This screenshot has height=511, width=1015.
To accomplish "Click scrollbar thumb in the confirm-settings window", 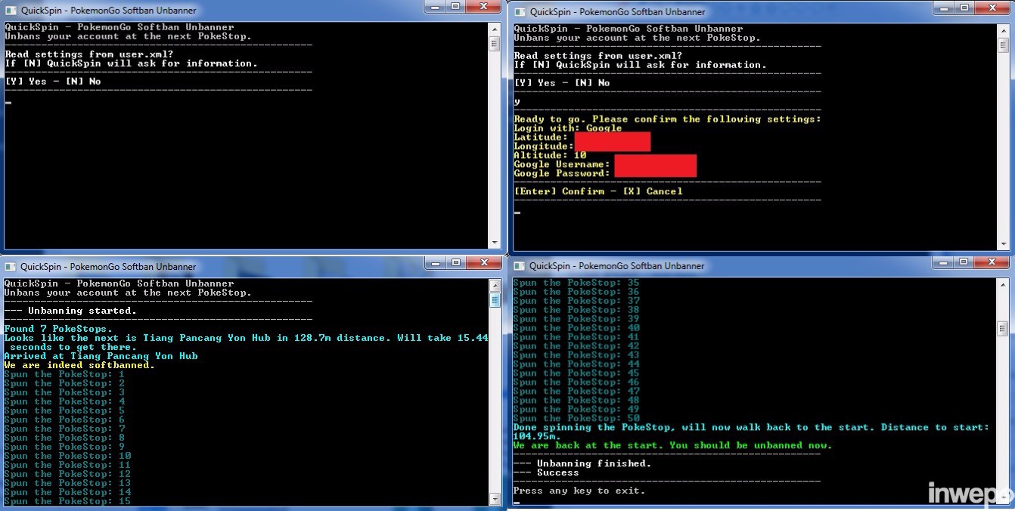I will tap(1004, 45).
